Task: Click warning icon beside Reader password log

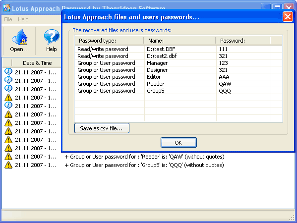Action: (8, 157)
